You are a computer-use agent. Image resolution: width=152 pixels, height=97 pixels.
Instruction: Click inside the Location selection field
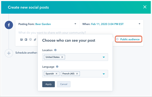[x=75, y=57]
